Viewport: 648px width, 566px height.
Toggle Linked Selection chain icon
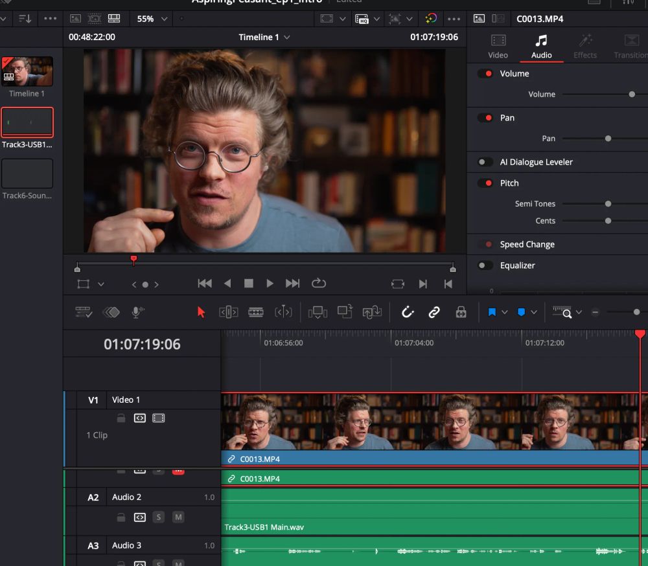[434, 312]
